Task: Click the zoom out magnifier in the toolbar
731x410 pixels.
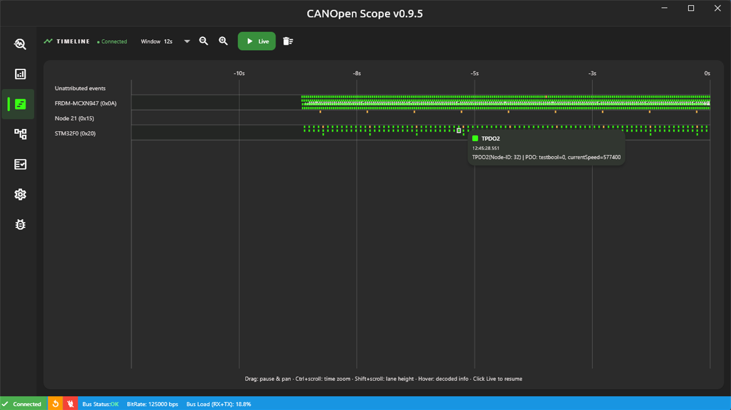Action: coord(204,41)
